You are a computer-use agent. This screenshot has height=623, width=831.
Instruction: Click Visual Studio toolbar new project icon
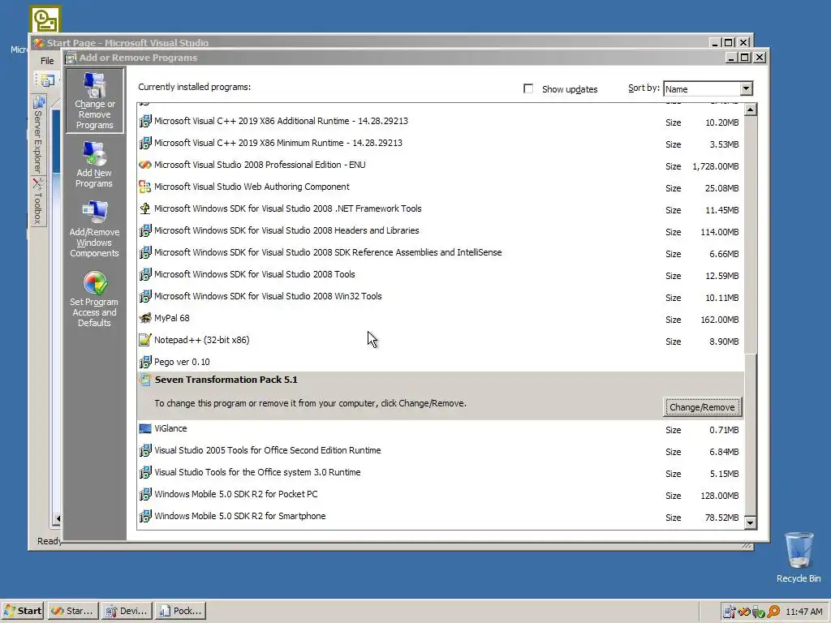[46, 80]
